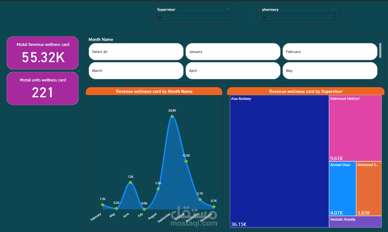Select Mostafa Shalaby purple treemap block
Viewport: 388px width, 232px height.
(355, 222)
